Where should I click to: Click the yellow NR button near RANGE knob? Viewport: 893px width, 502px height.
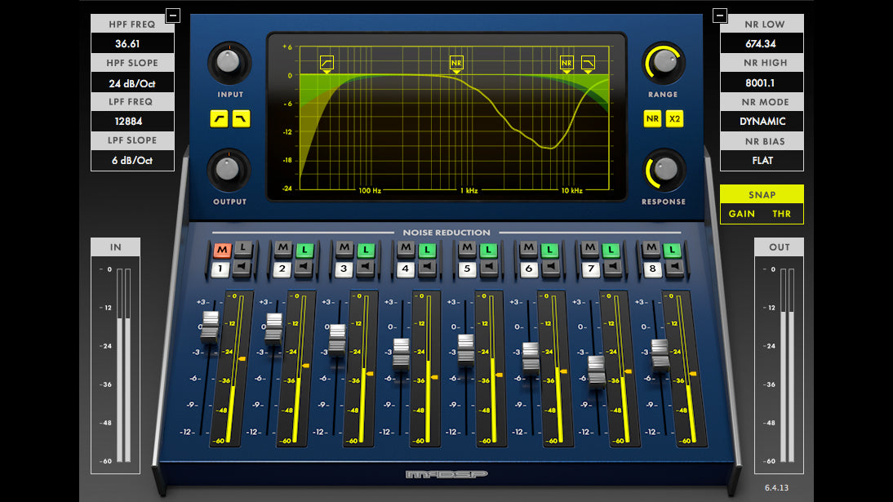651,119
